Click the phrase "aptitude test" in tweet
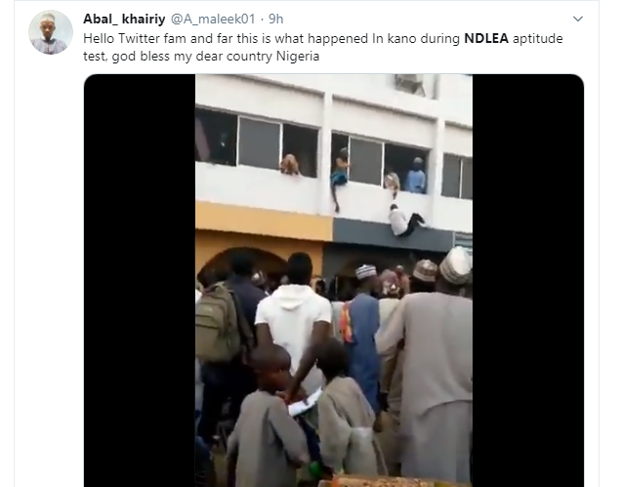Viewport: 622px width, 487px height. coord(537,38)
